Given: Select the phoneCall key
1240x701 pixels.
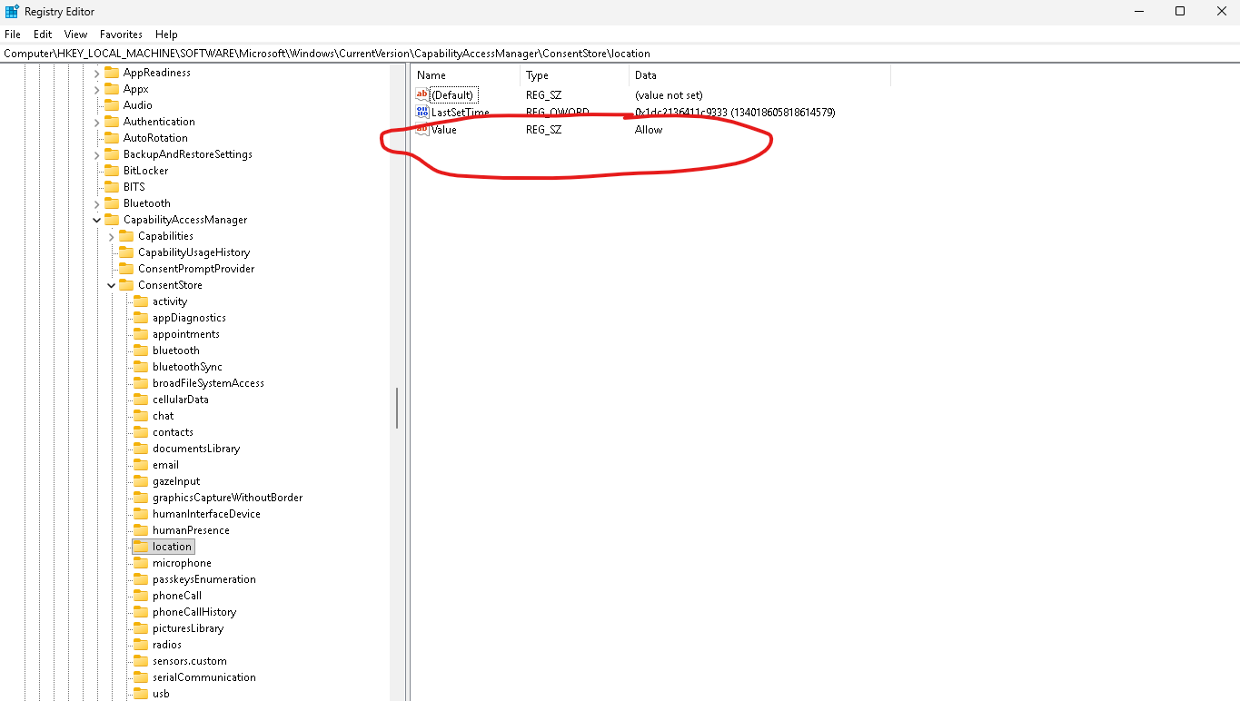Looking at the screenshot, I should [177, 596].
